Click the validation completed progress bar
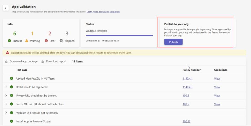The width and height of the screenshot is (251, 126). pos(119,36)
